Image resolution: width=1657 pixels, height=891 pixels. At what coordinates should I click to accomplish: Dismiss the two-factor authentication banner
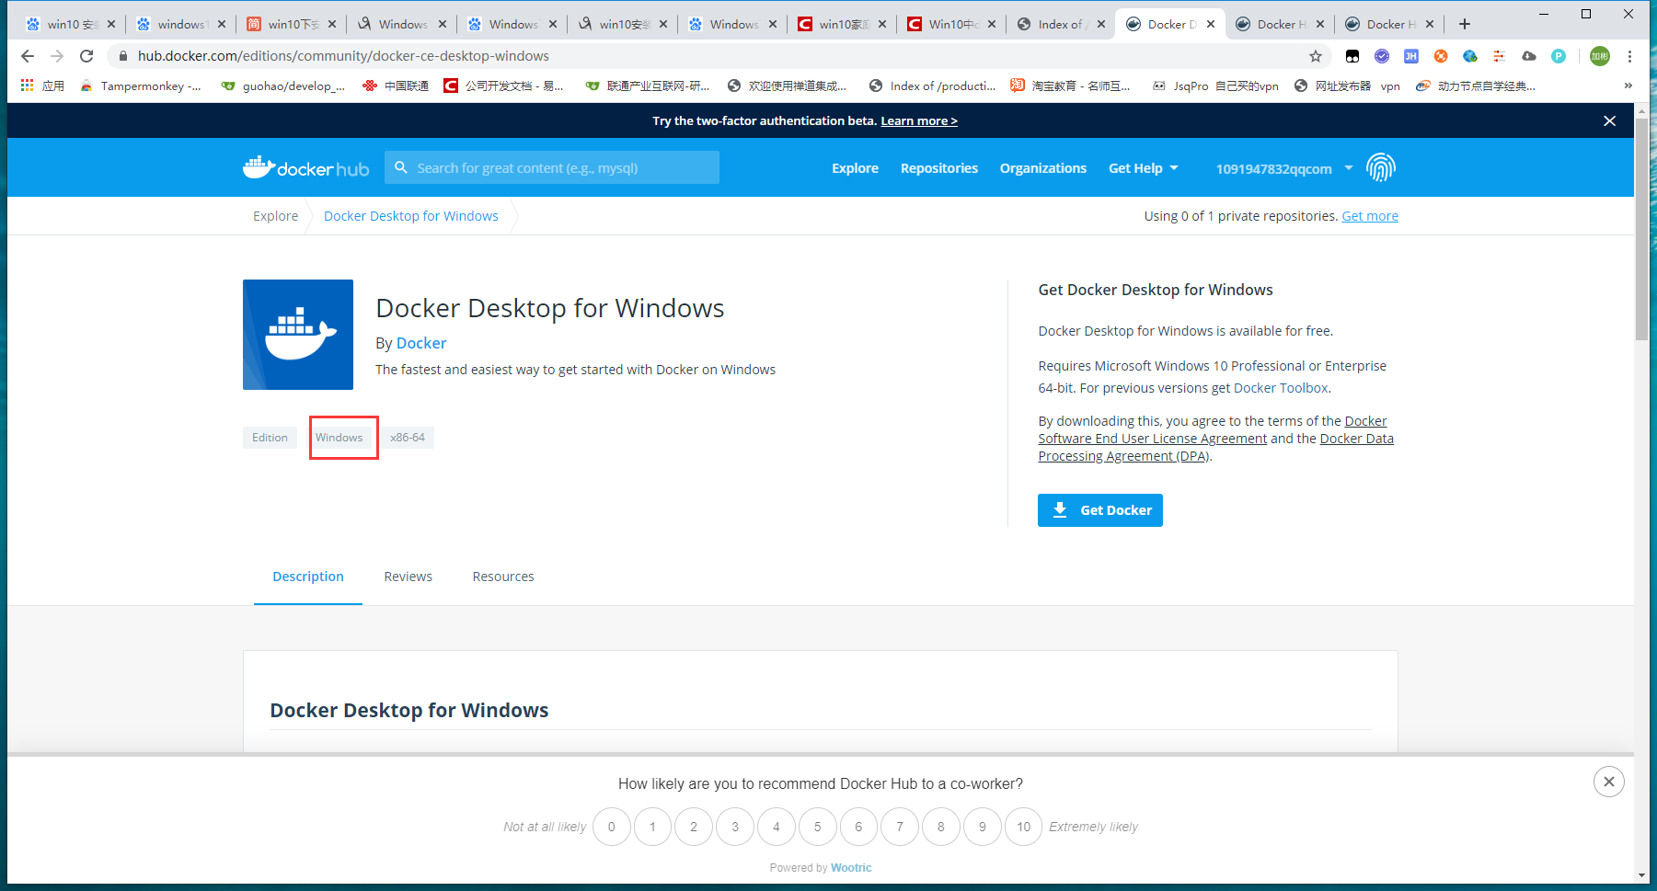(x=1609, y=120)
